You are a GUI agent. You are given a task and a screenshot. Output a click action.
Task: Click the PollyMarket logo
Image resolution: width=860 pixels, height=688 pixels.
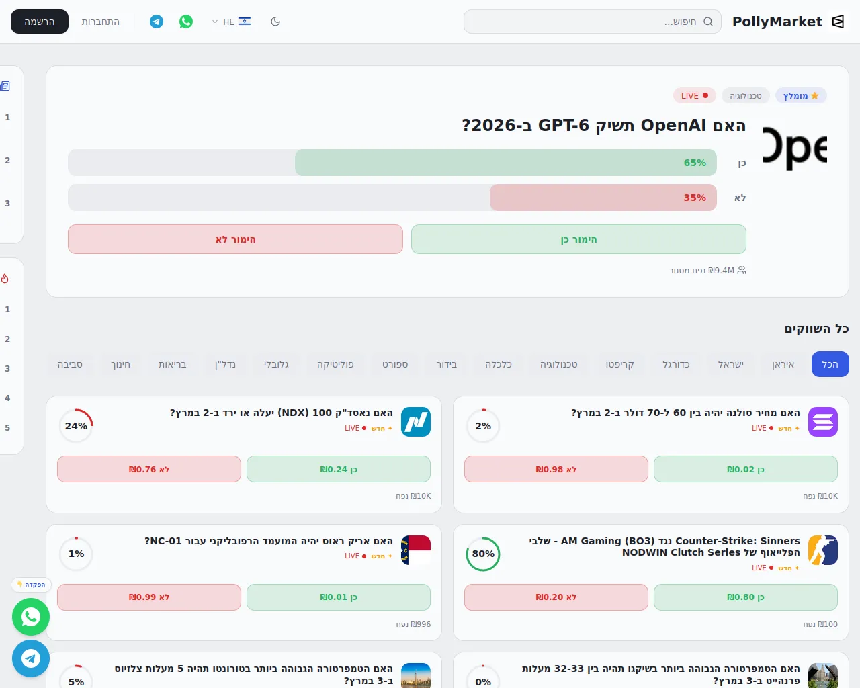click(x=788, y=21)
